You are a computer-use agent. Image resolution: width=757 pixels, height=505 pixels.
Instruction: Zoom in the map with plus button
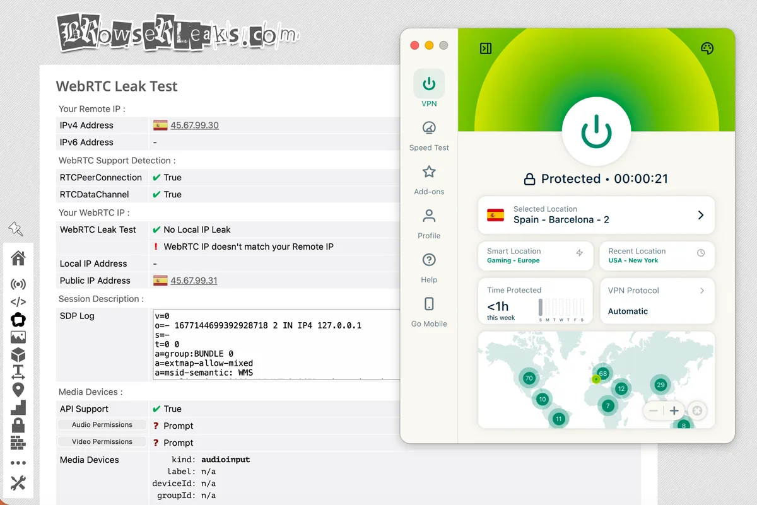[674, 411]
